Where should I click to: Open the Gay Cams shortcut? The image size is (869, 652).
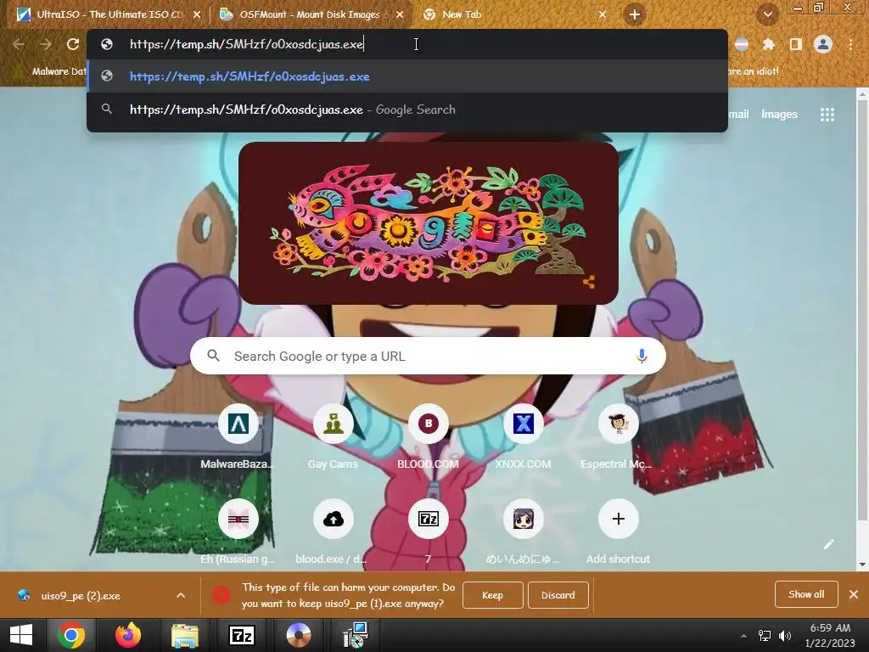coord(333,437)
